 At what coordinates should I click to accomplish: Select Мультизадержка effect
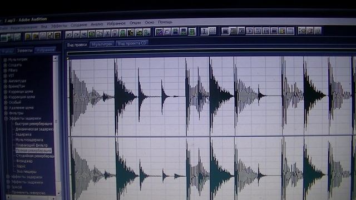29,140
